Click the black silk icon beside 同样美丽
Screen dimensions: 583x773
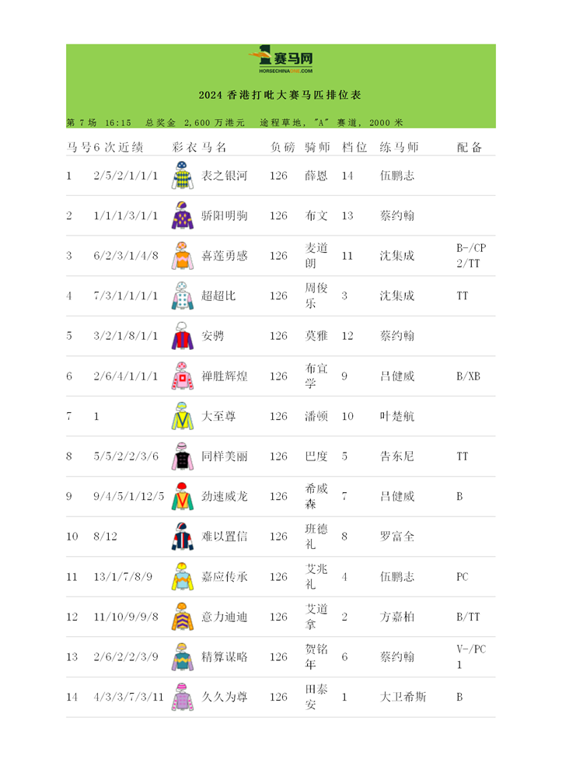click(x=181, y=456)
